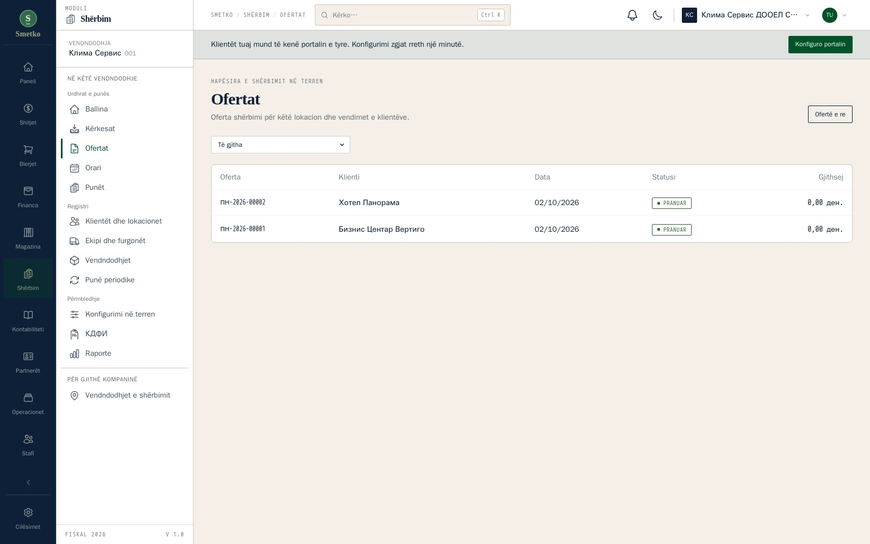Open Financa module
Viewport: 870px width, 544px height.
[28, 197]
